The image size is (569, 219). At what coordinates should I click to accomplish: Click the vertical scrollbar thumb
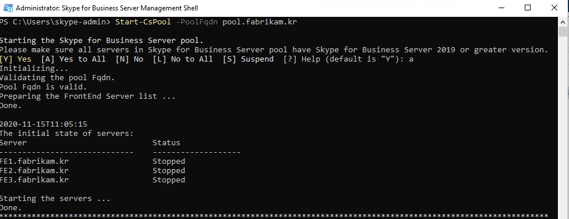tap(563, 32)
